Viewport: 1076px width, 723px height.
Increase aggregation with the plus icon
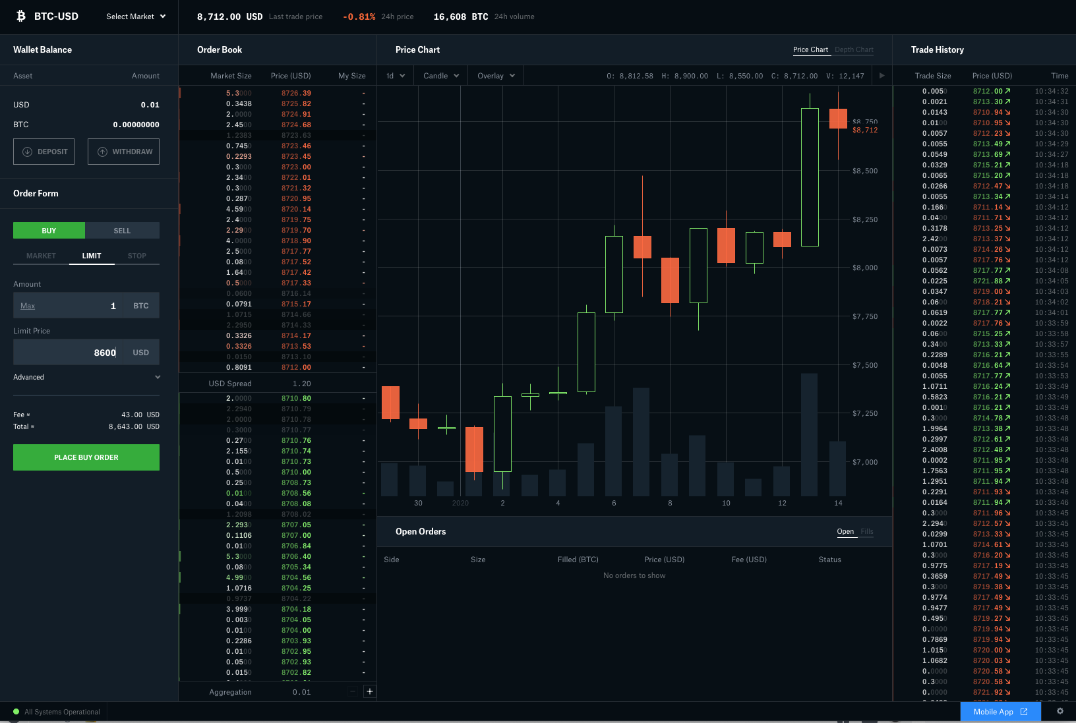pyautogui.click(x=369, y=691)
